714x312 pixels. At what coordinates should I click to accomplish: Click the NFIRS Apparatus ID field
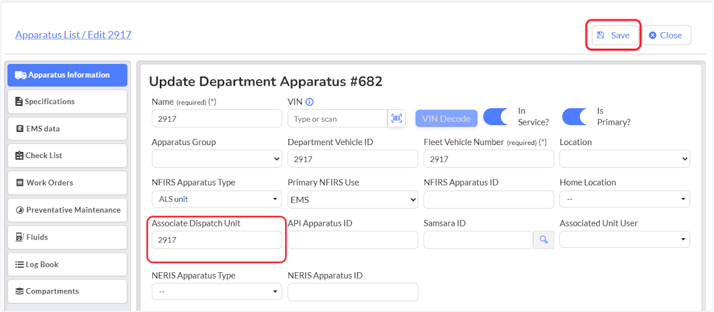pyautogui.click(x=488, y=199)
